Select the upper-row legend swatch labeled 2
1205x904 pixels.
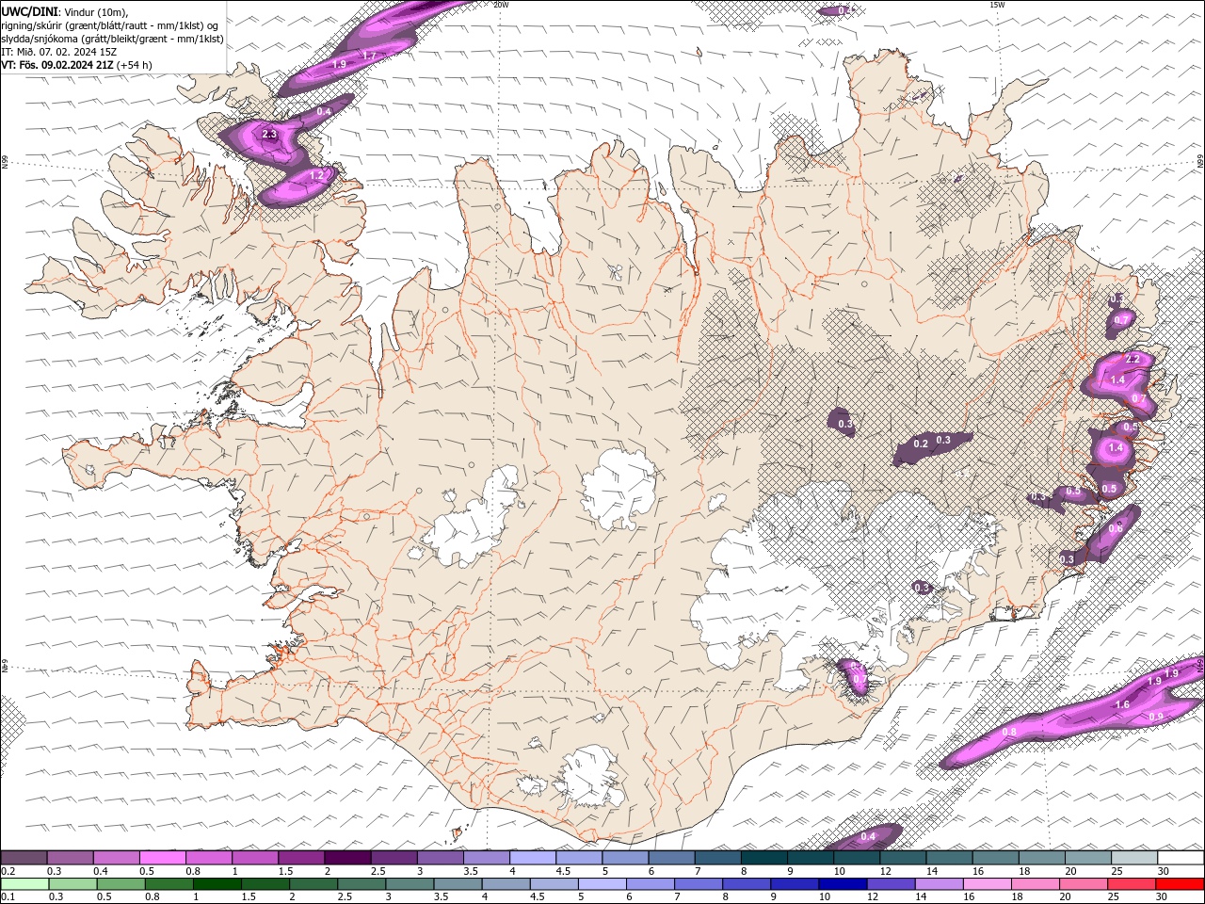pos(346,858)
